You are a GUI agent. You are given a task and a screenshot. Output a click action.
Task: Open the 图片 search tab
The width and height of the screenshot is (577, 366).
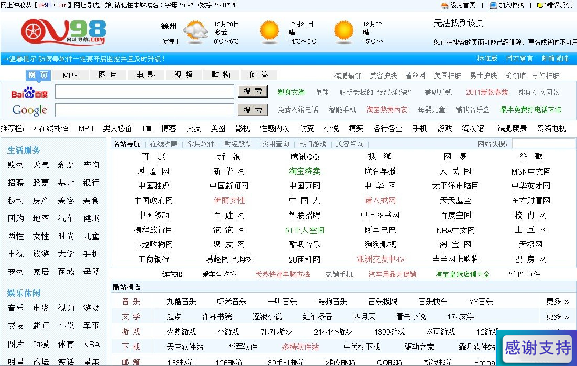click(107, 75)
